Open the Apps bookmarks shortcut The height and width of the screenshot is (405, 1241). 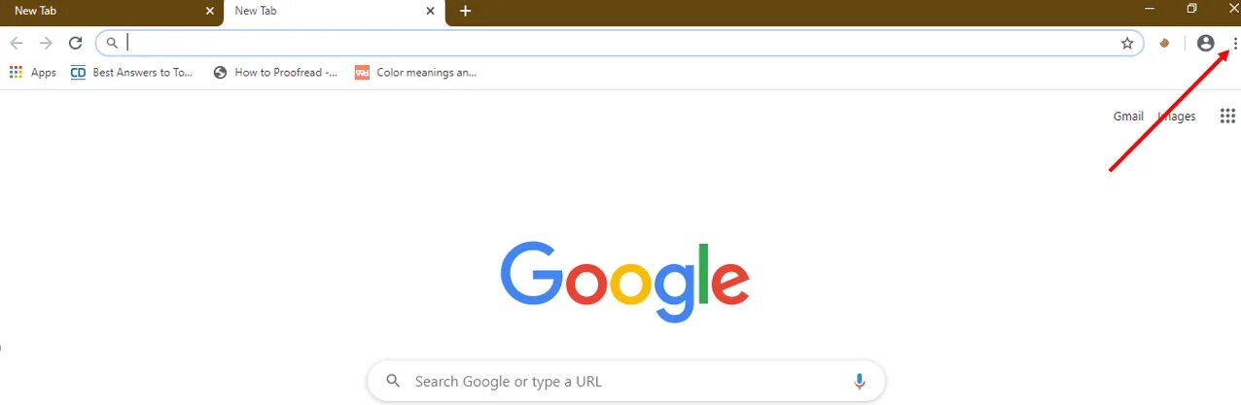tap(33, 73)
